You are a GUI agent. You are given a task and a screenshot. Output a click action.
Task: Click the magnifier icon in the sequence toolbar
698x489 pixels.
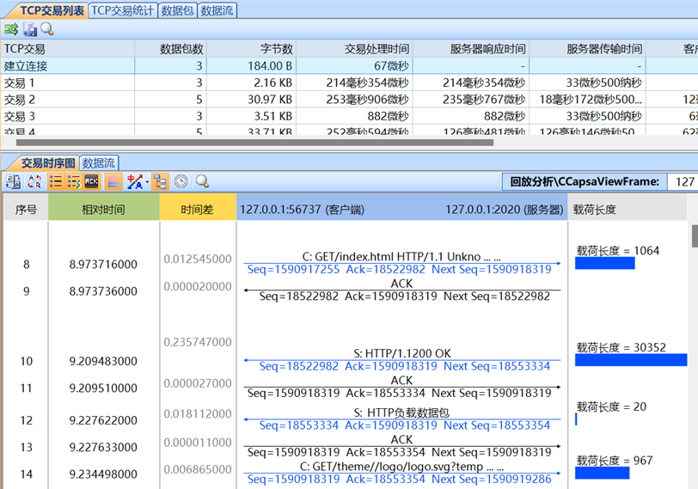202,181
